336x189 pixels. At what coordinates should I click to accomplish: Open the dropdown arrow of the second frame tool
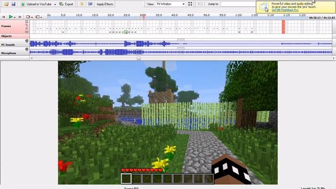(x=41, y=17)
